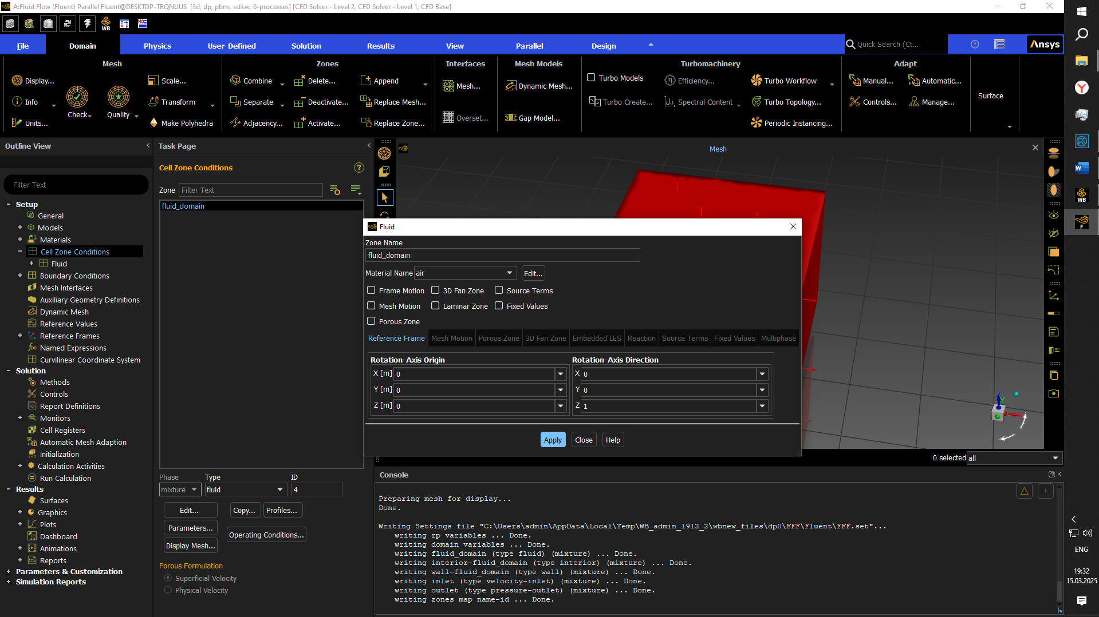The width and height of the screenshot is (1099, 617).
Task: Switch to the Physics ribbon tab
Action: click(x=157, y=46)
